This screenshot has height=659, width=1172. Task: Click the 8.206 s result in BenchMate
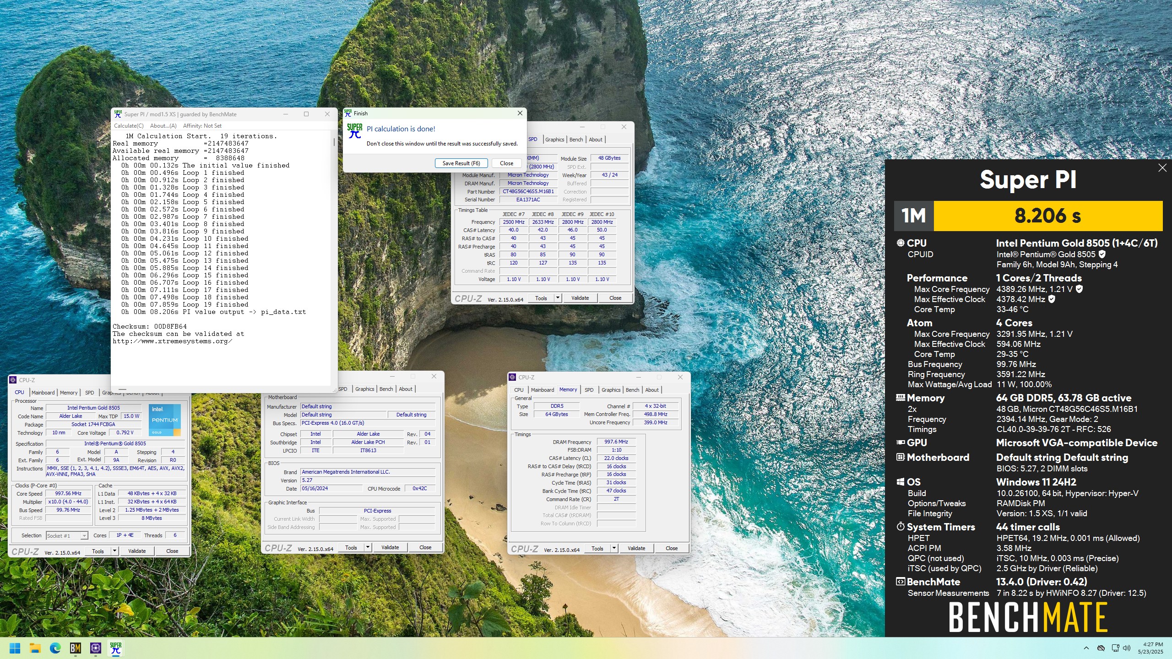click(1047, 216)
